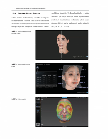108x139 pixels.
Task: Click the split-view line handle below the chin
Action: point(61,55)
